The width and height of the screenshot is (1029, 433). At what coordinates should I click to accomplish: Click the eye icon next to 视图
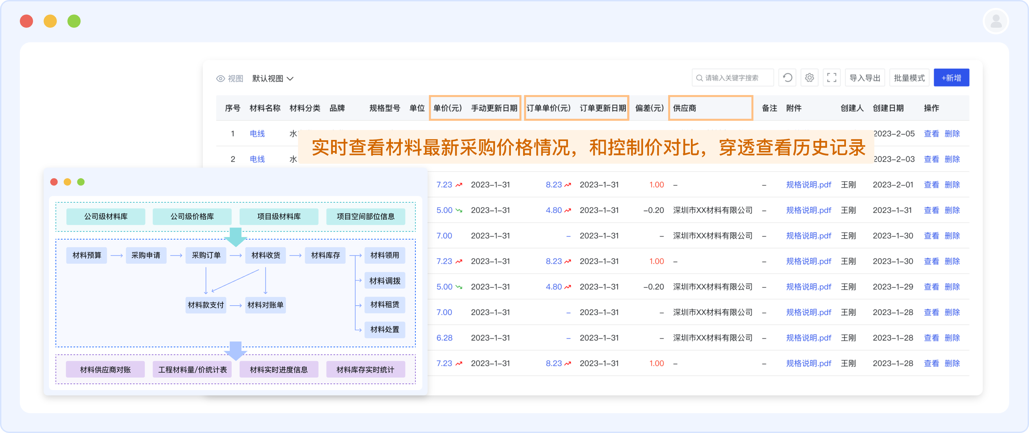tap(220, 79)
